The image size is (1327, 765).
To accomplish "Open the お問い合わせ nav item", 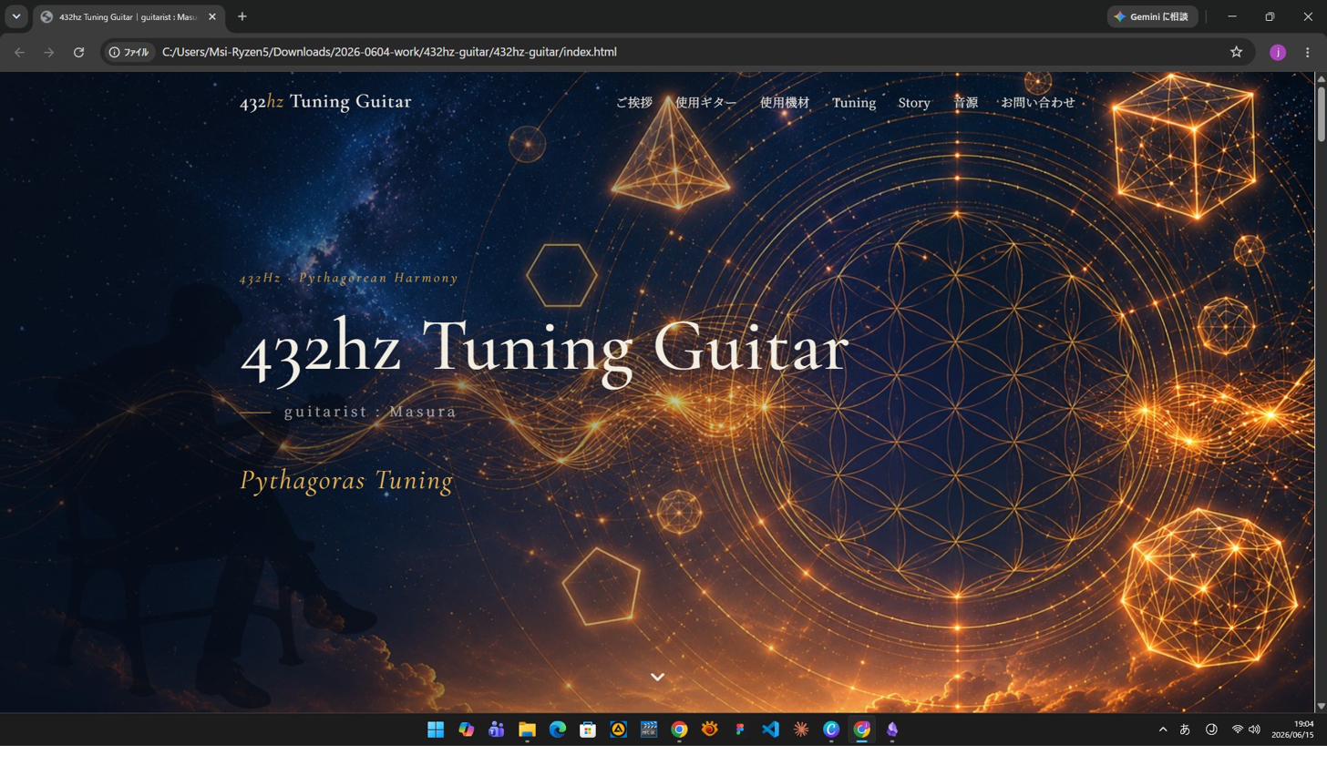I will 1038,103.
